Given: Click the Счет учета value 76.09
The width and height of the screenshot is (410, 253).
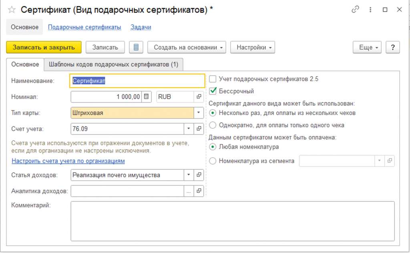Looking at the screenshot, I should point(127,129).
